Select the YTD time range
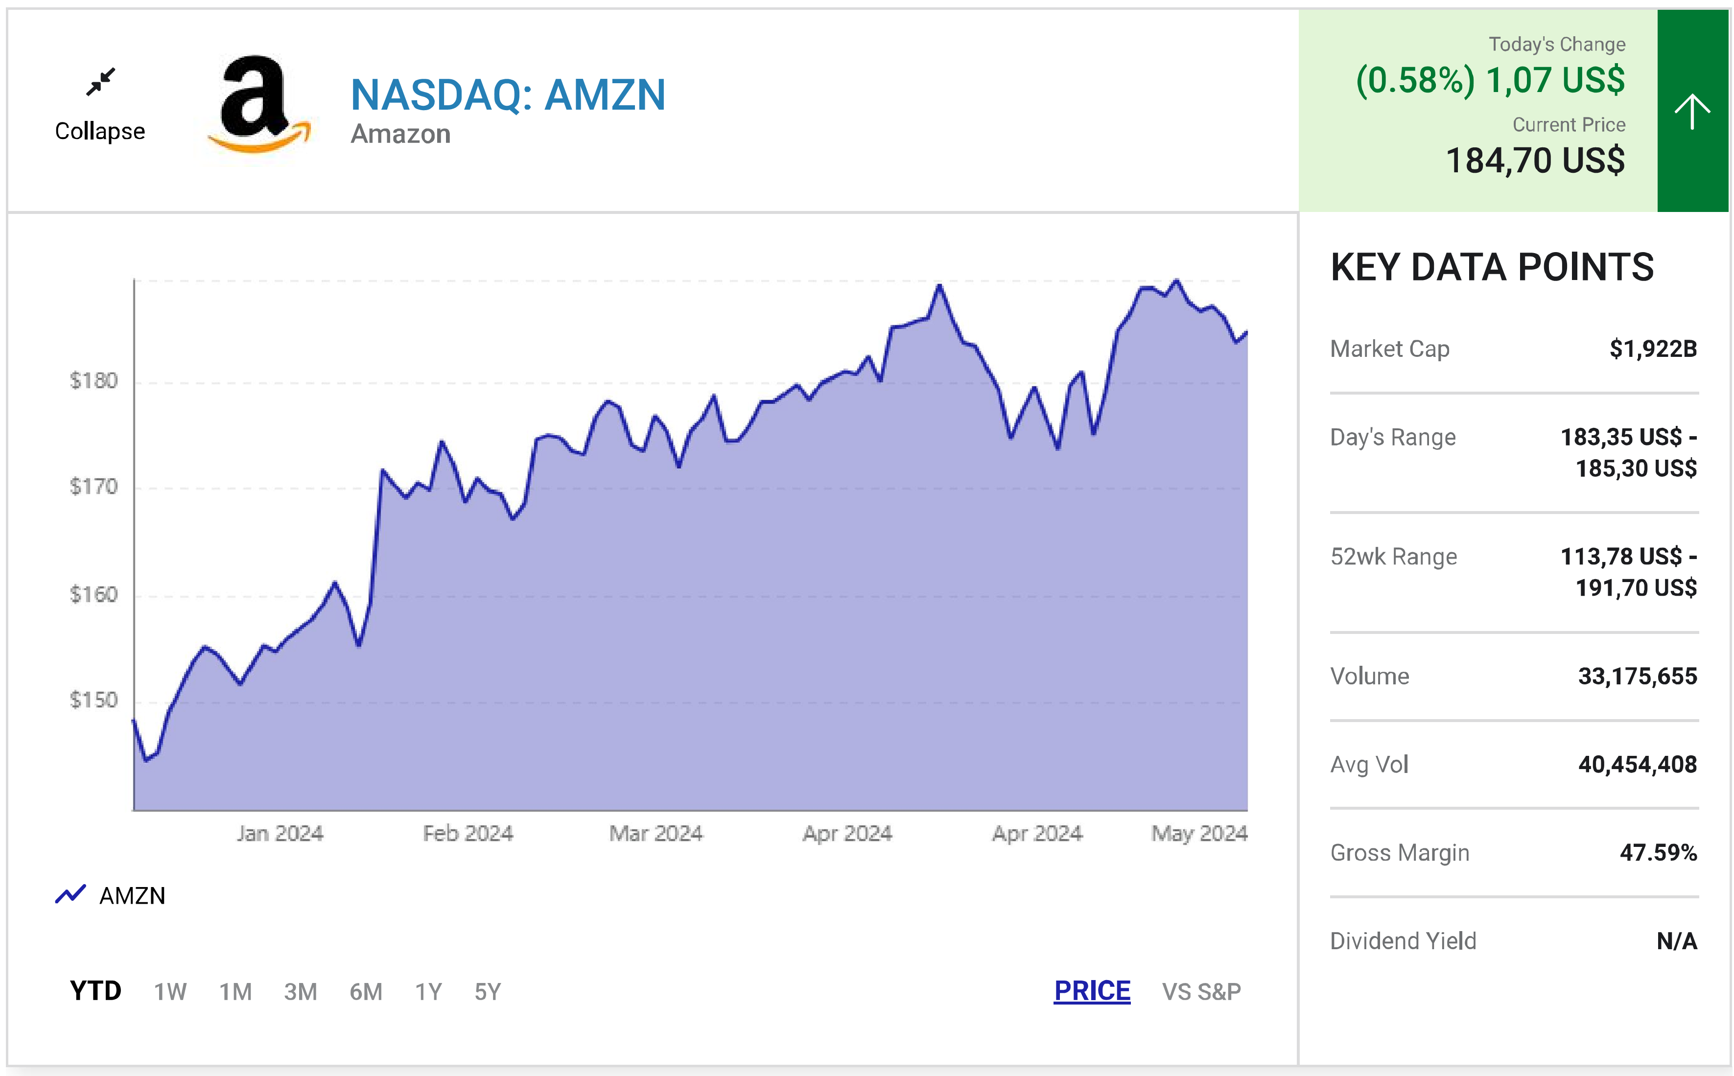This screenshot has height=1076, width=1734. click(95, 991)
